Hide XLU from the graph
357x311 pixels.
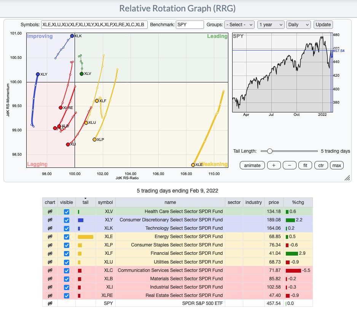click(67, 262)
